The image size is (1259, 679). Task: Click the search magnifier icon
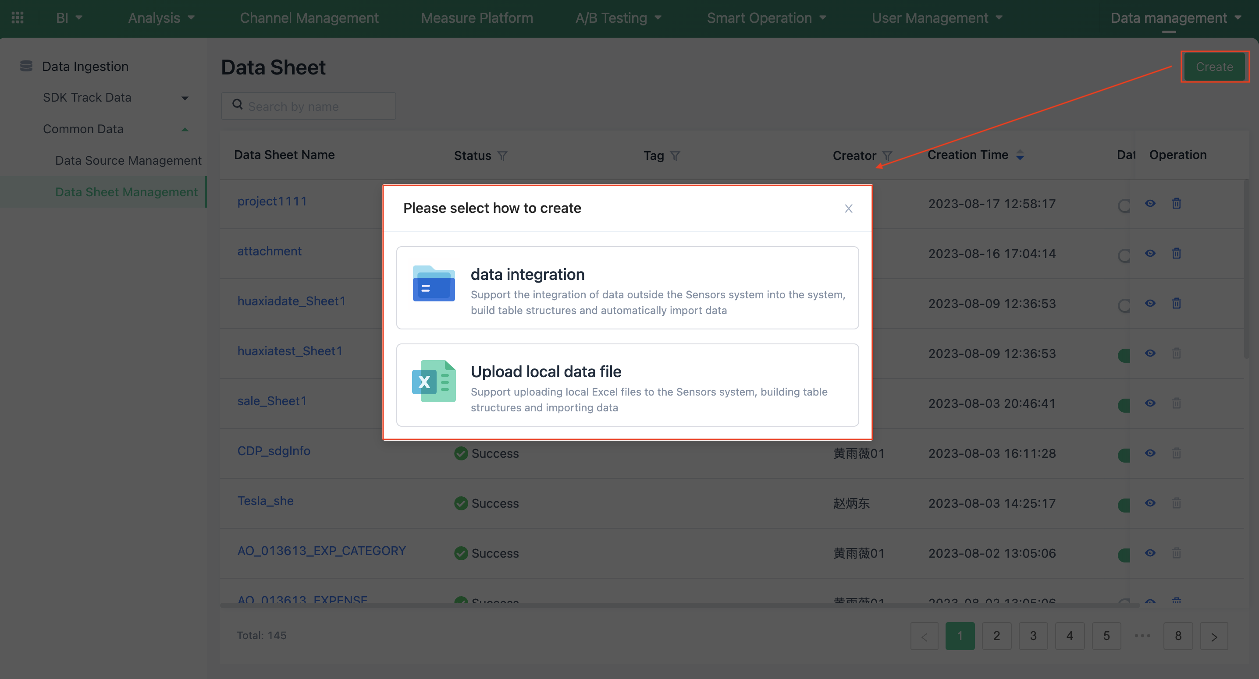(238, 106)
